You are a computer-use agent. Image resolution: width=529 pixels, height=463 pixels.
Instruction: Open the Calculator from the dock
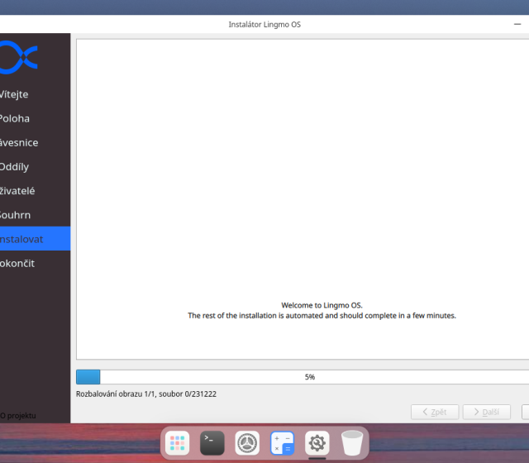tap(283, 443)
